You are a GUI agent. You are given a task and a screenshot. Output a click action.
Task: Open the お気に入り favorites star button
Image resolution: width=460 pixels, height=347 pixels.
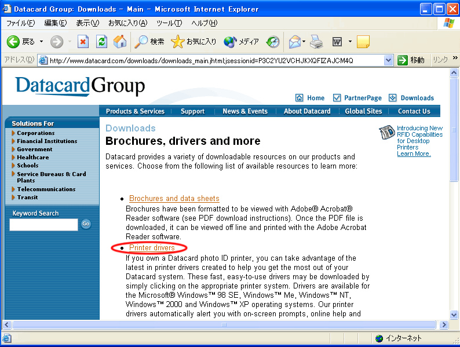[x=194, y=42]
